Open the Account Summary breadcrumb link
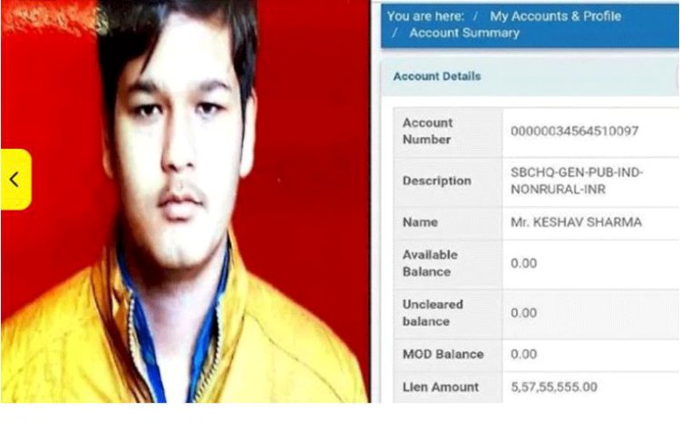Screen dimensions: 680x421 pyautogui.click(x=464, y=33)
